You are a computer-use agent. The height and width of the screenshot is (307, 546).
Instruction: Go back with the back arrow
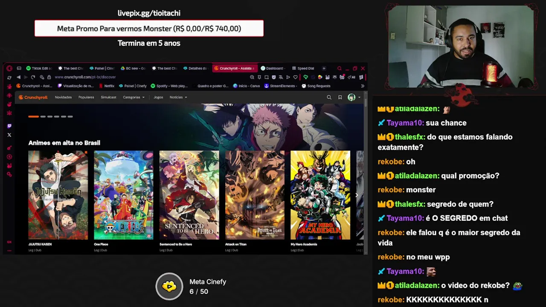(x=18, y=77)
